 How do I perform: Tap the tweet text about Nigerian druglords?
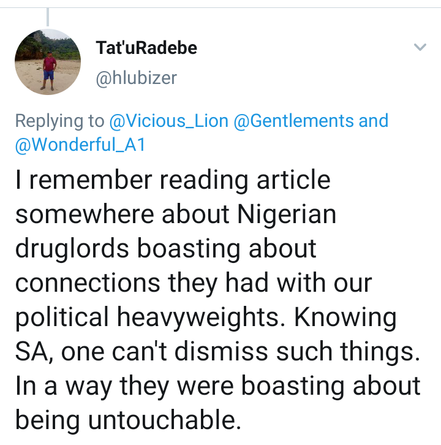click(218, 300)
